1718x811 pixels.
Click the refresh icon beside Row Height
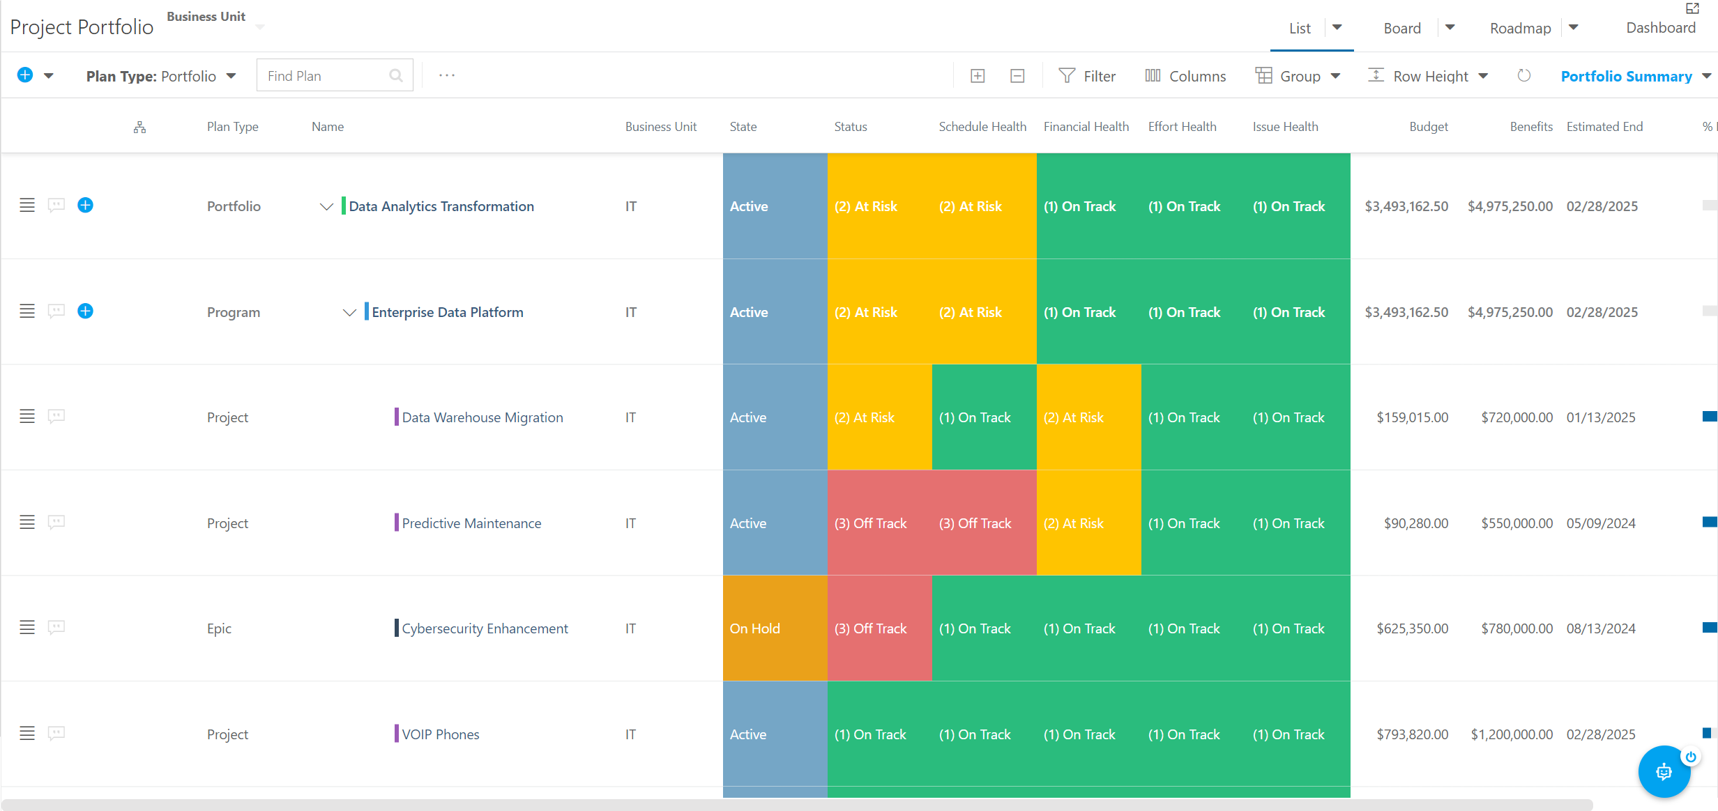(x=1524, y=75)
